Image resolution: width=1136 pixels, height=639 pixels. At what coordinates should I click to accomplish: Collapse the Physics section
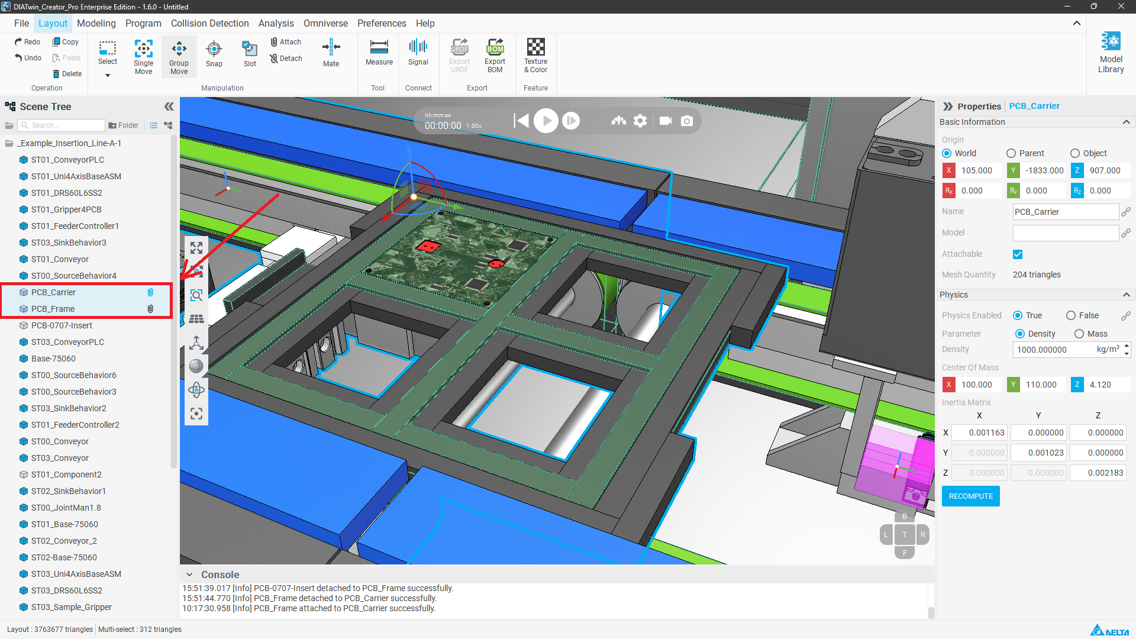(1126, 295)
